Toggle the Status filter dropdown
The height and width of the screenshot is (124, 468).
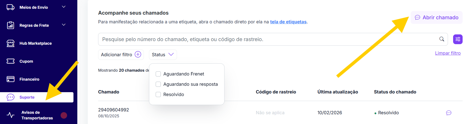163,55
